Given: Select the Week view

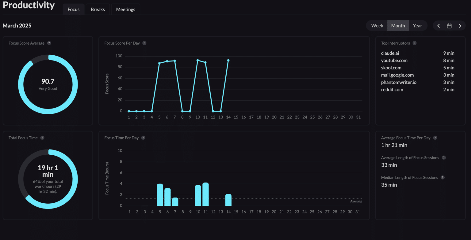Looking at the screenshot, I should [x=377, y=26].
